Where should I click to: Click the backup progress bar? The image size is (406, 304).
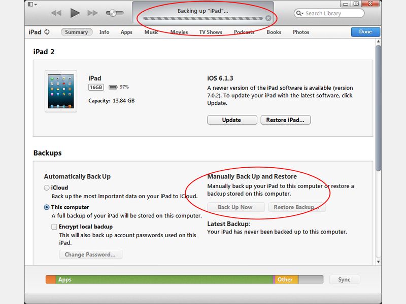coord(202,18)
